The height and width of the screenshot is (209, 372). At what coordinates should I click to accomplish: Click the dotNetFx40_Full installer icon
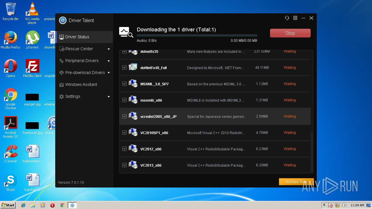click(133, 67)
